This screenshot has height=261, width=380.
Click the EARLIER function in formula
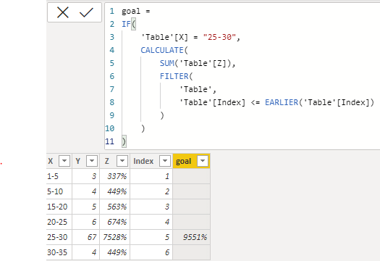click(x=282, y=102)
